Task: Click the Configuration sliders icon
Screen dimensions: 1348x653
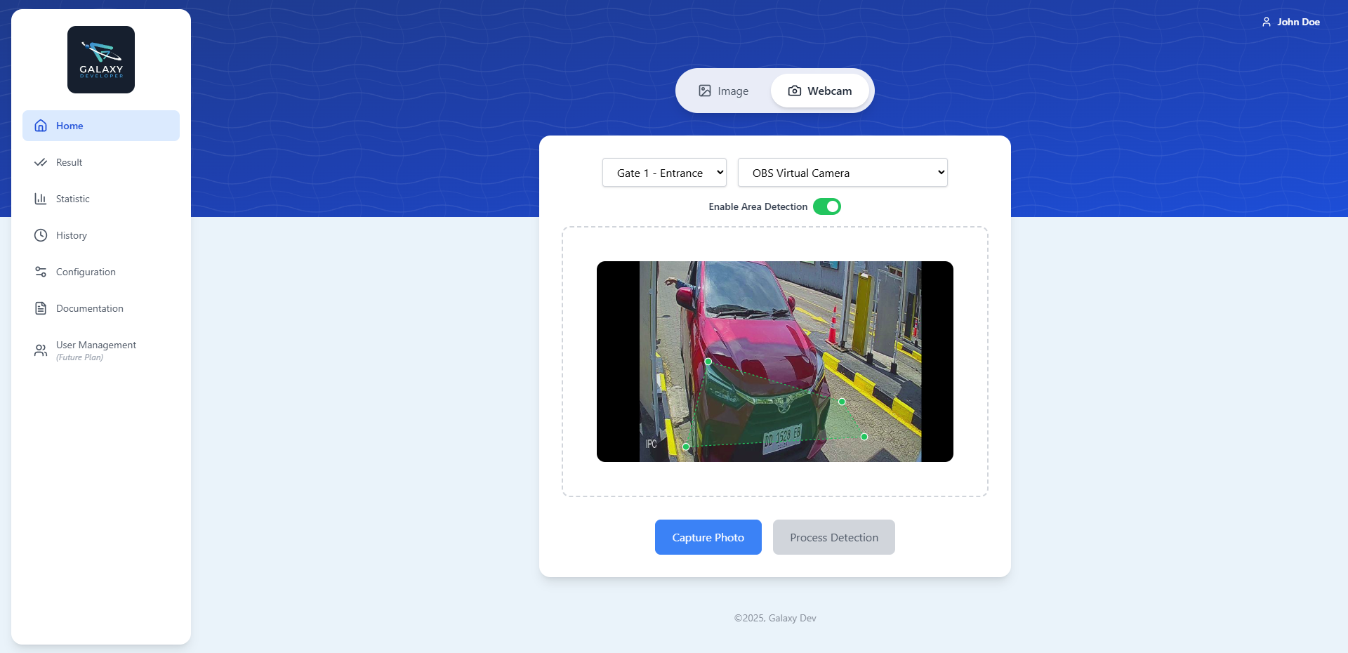Action: pyautogui.click(x=41, y=272)
